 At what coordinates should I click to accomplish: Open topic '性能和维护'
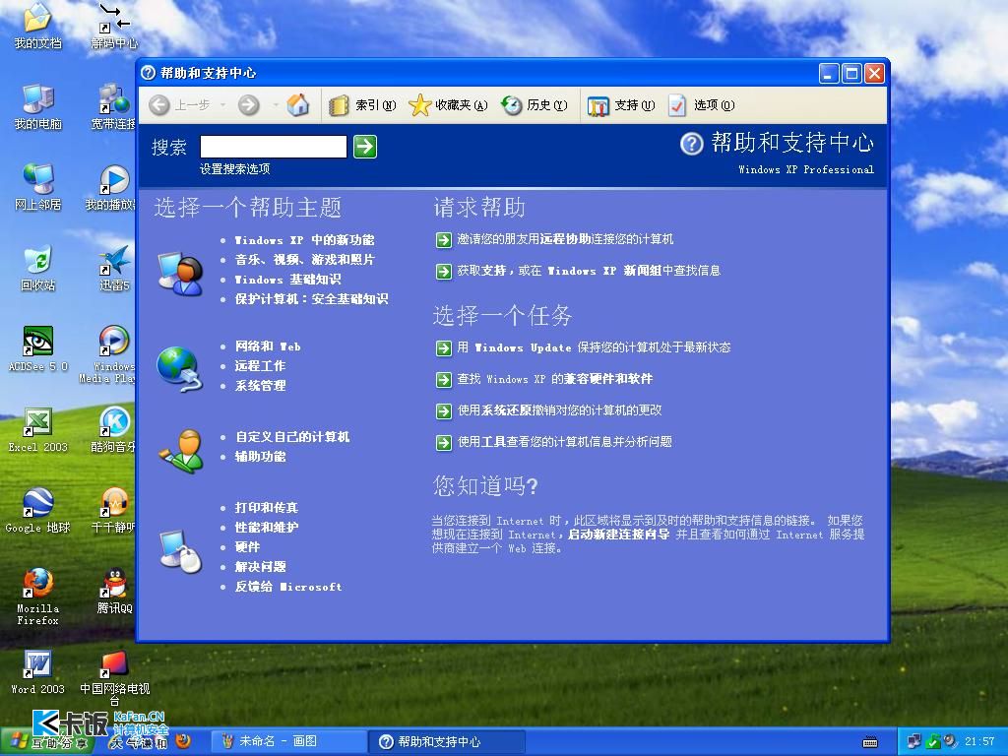(x=266, y=528)
